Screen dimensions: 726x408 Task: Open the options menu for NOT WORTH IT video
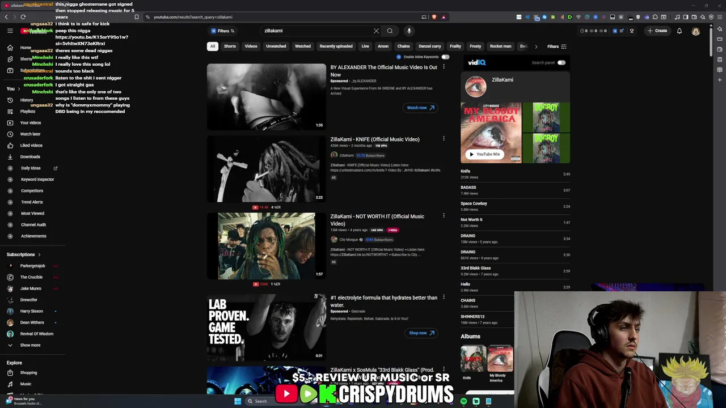pyautogui.click(x=444, y=215)
